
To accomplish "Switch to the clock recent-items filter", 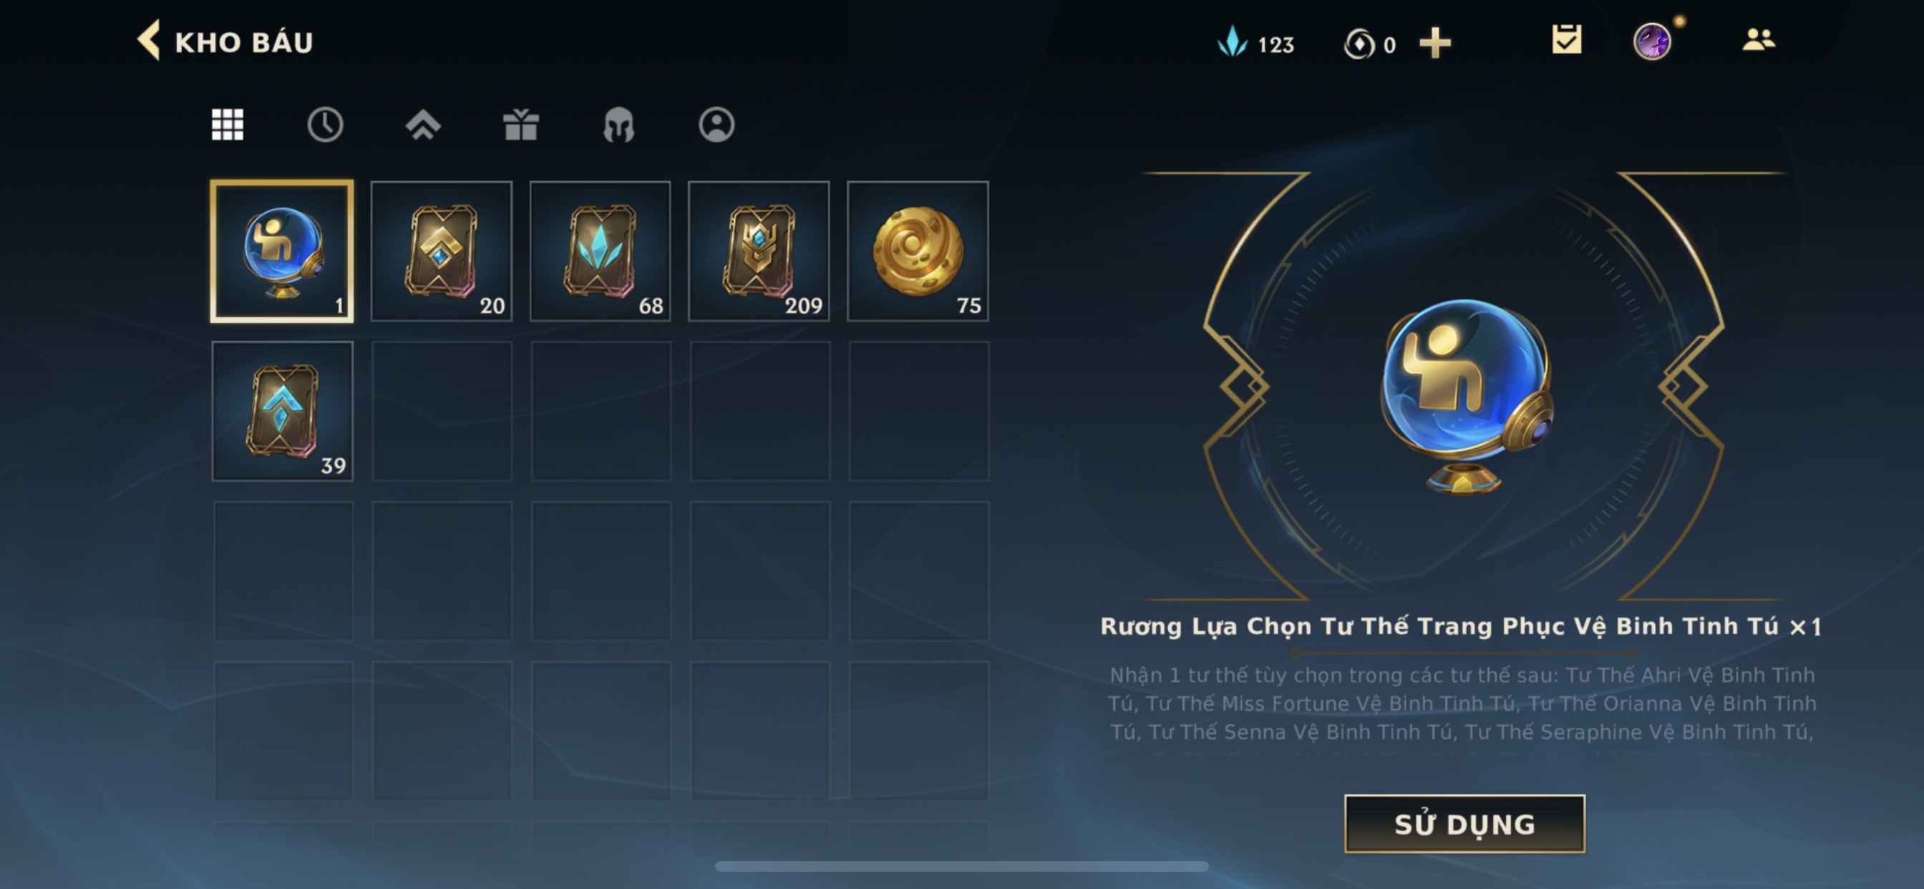I will point(325,124).
